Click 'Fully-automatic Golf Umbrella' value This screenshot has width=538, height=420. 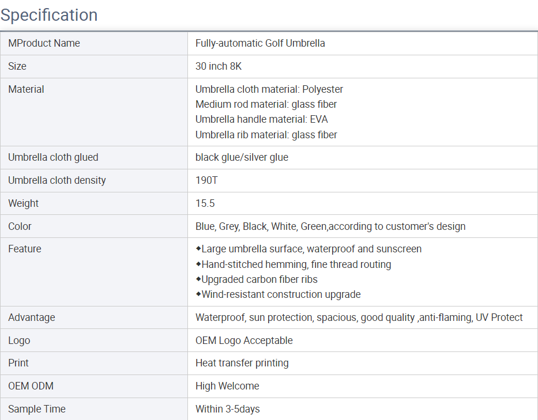[260, 43]
